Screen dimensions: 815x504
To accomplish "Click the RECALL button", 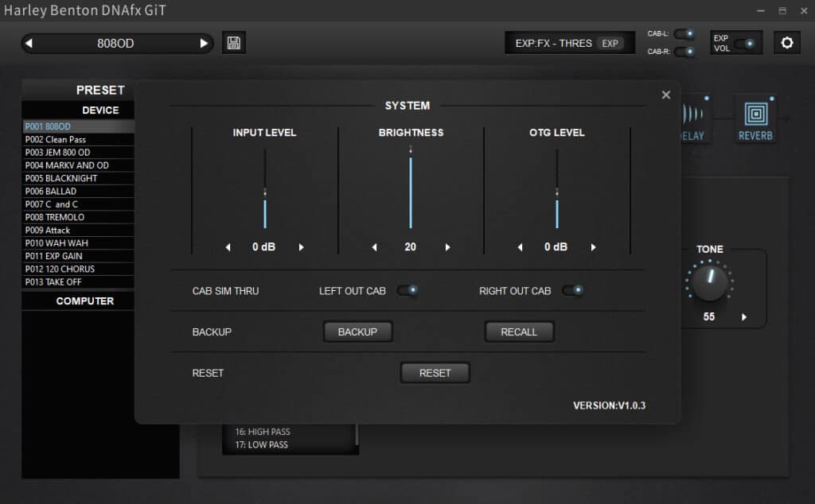I will click(x=519, y=331).
